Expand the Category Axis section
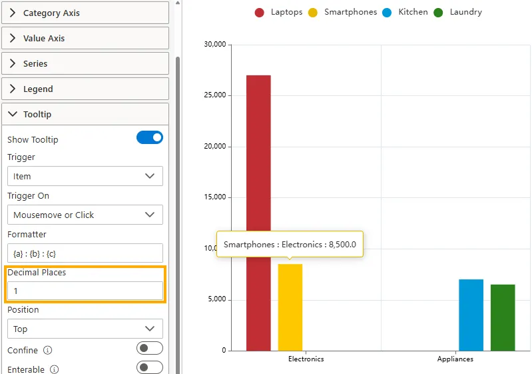 tap(85, 13)
